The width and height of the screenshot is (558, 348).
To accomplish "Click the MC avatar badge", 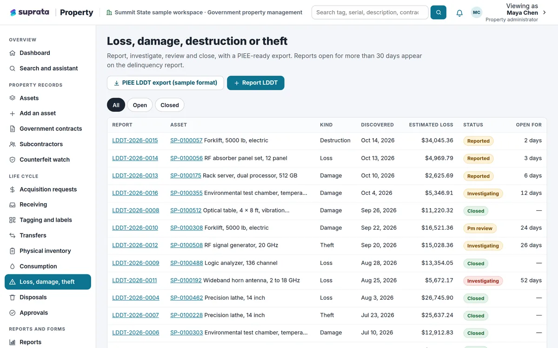I will 477,13.
